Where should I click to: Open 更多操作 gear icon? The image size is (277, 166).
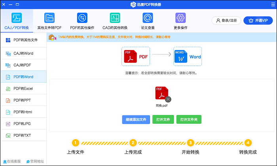pos(180,18)
